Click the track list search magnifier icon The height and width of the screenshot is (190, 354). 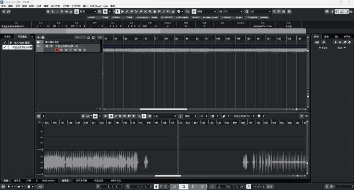coord(99,38)
